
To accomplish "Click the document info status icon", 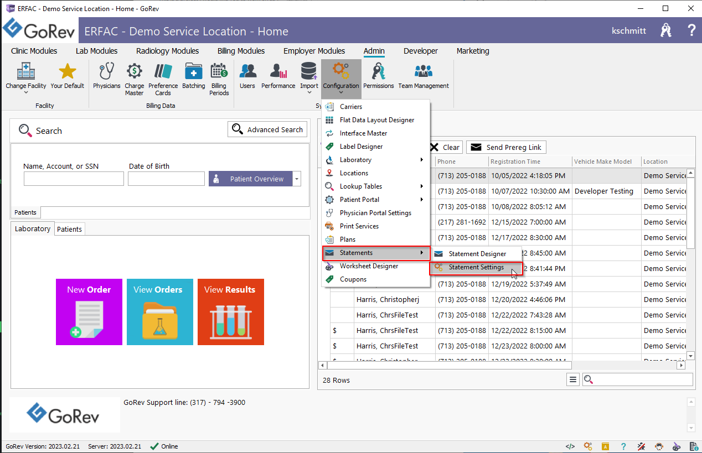I will point(694,446).
